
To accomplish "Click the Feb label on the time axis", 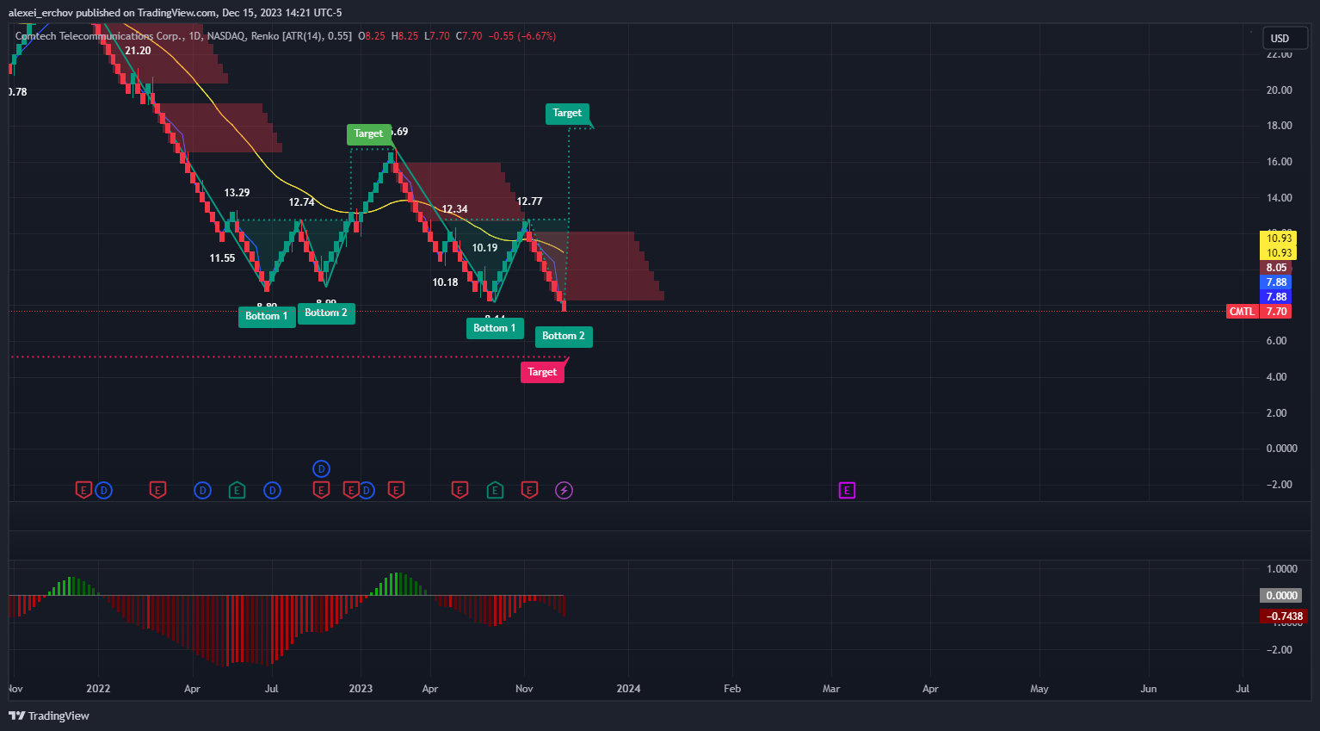I will 732,689.
